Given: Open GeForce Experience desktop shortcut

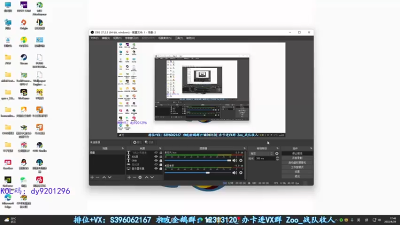Looking at the screenshot, I should (x=8, y=182).
